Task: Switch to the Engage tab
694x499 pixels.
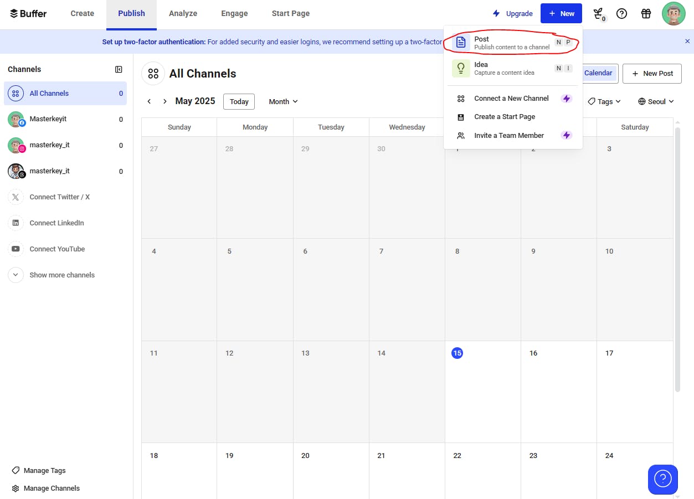Action: 234,13
